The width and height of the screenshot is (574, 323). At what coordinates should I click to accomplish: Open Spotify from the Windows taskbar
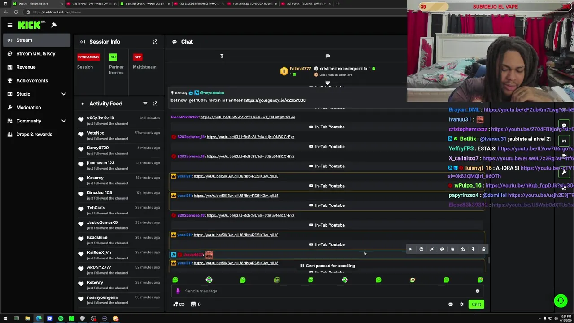pos(61,319)
